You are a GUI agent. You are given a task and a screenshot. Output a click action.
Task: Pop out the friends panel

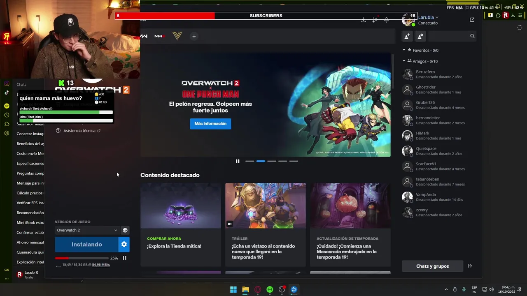pos(472,20)
